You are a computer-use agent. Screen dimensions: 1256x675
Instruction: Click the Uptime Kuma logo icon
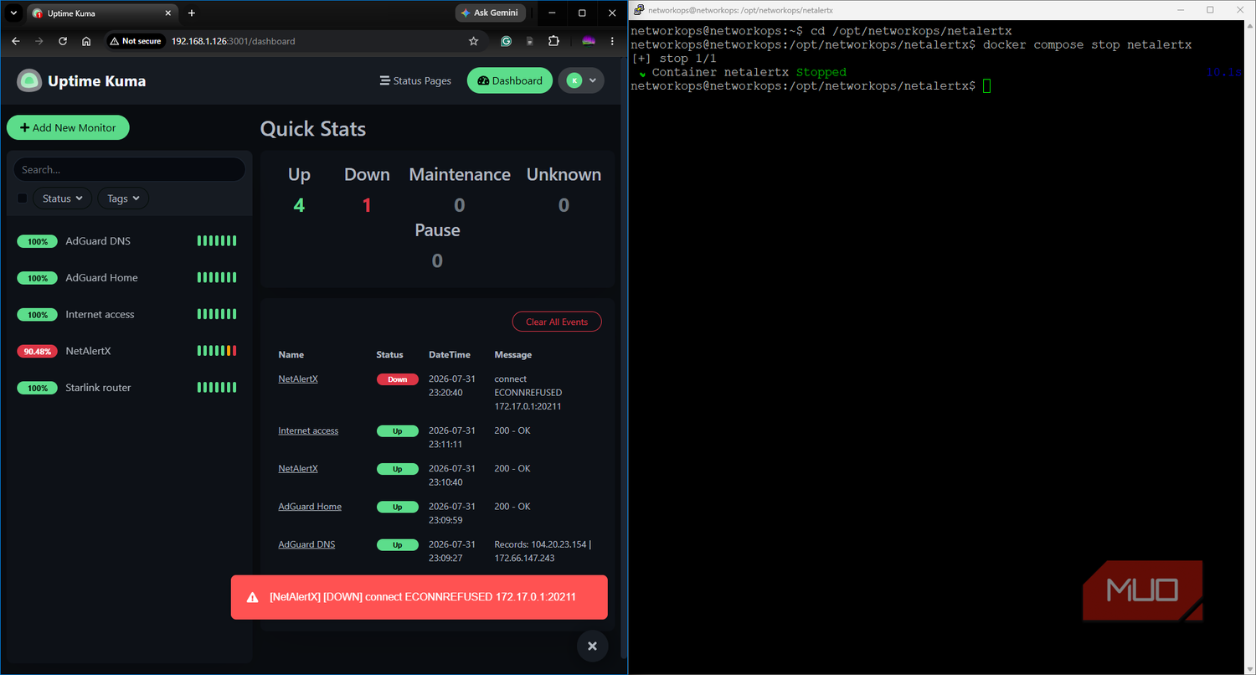(x=29, y=80)
